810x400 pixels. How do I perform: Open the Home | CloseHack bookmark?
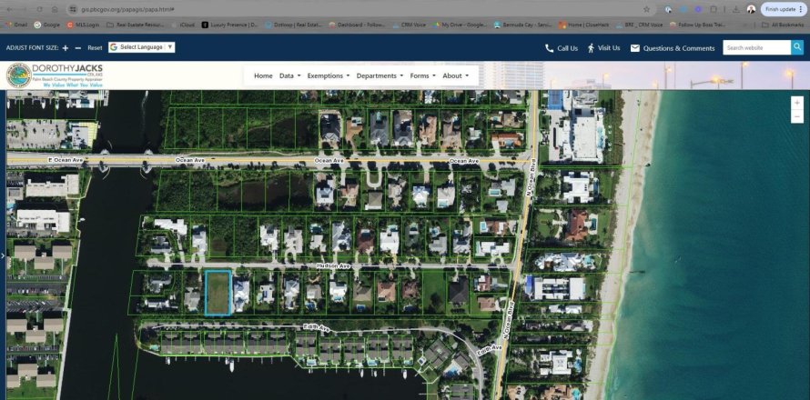[x=583, y=25]
